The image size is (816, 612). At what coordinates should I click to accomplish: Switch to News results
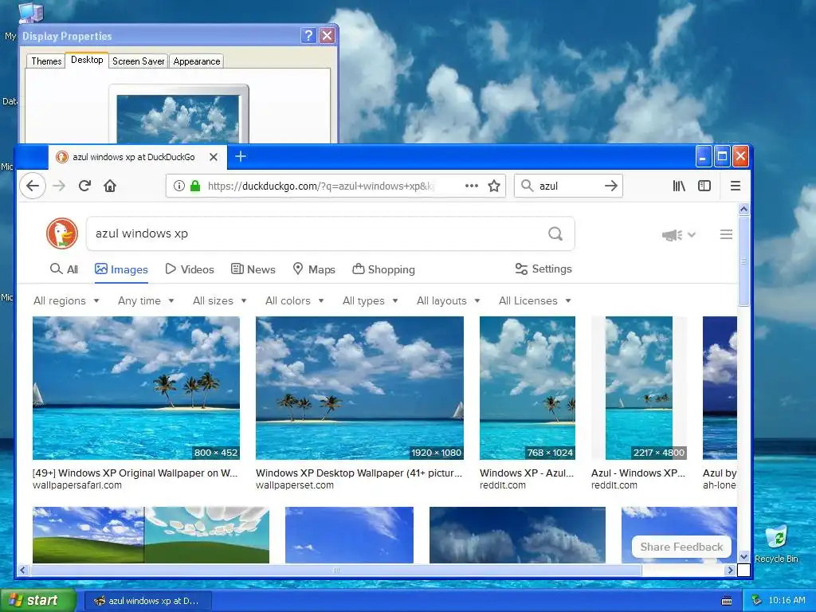point(253,269)
